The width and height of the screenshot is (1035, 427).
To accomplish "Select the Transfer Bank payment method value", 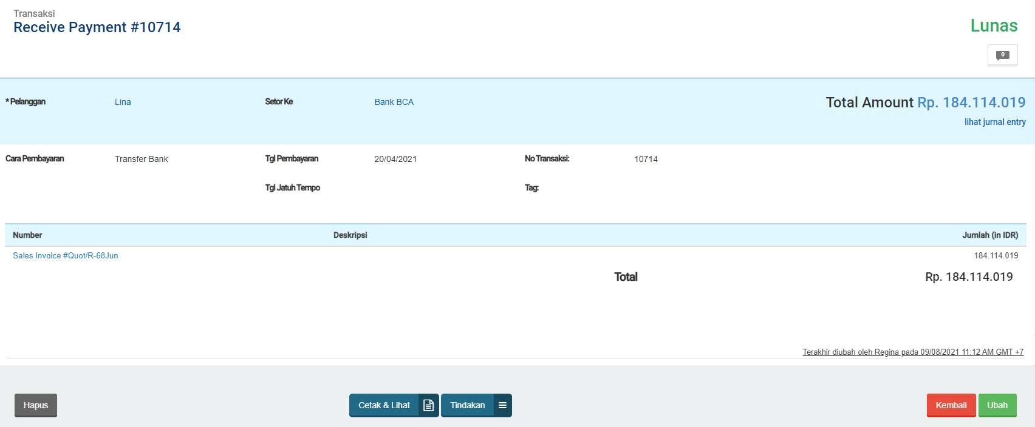I will [x=142, y=159].
